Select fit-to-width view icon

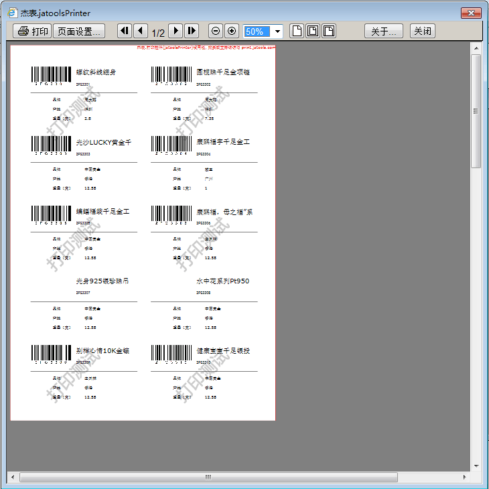[x=329, y=31]
